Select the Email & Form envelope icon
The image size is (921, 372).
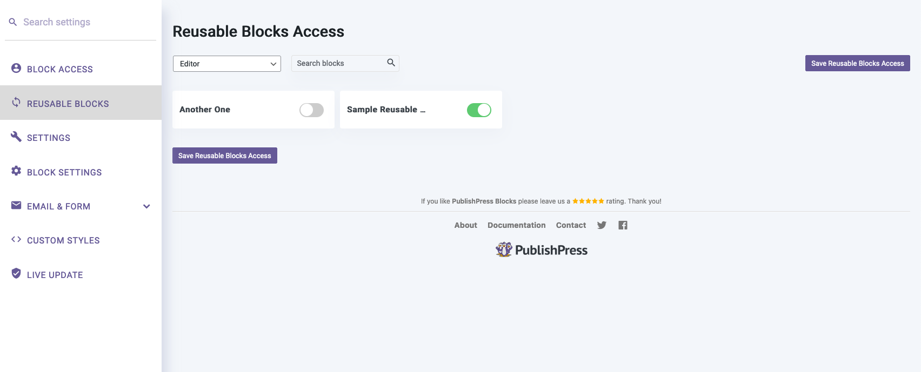pos(16,206)
